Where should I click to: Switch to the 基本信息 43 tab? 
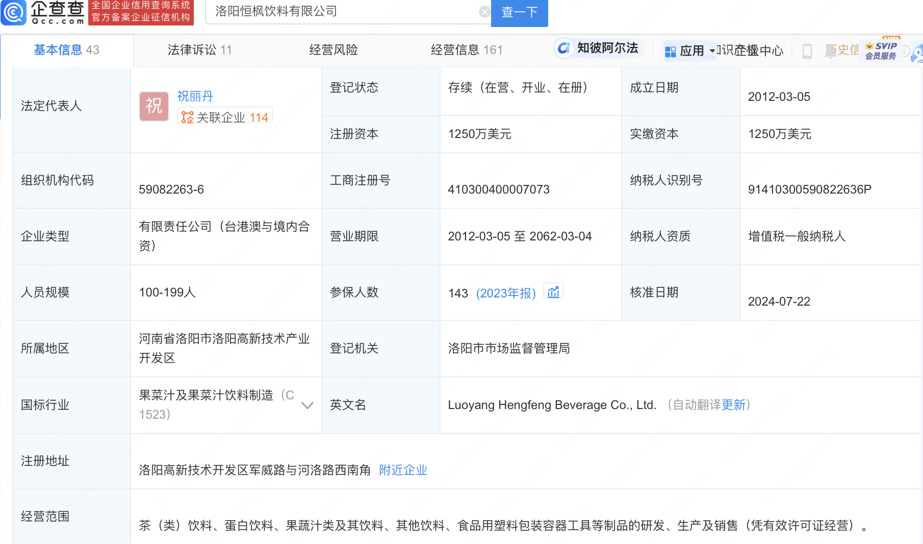[x=67, y=50]
